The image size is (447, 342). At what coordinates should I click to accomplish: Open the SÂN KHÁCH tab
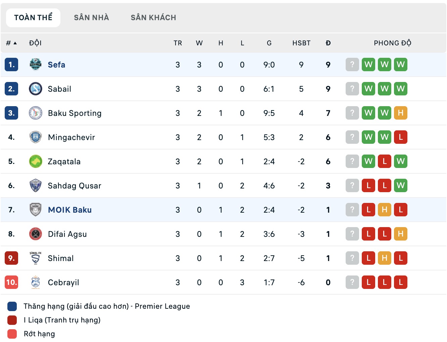[153, 17]
